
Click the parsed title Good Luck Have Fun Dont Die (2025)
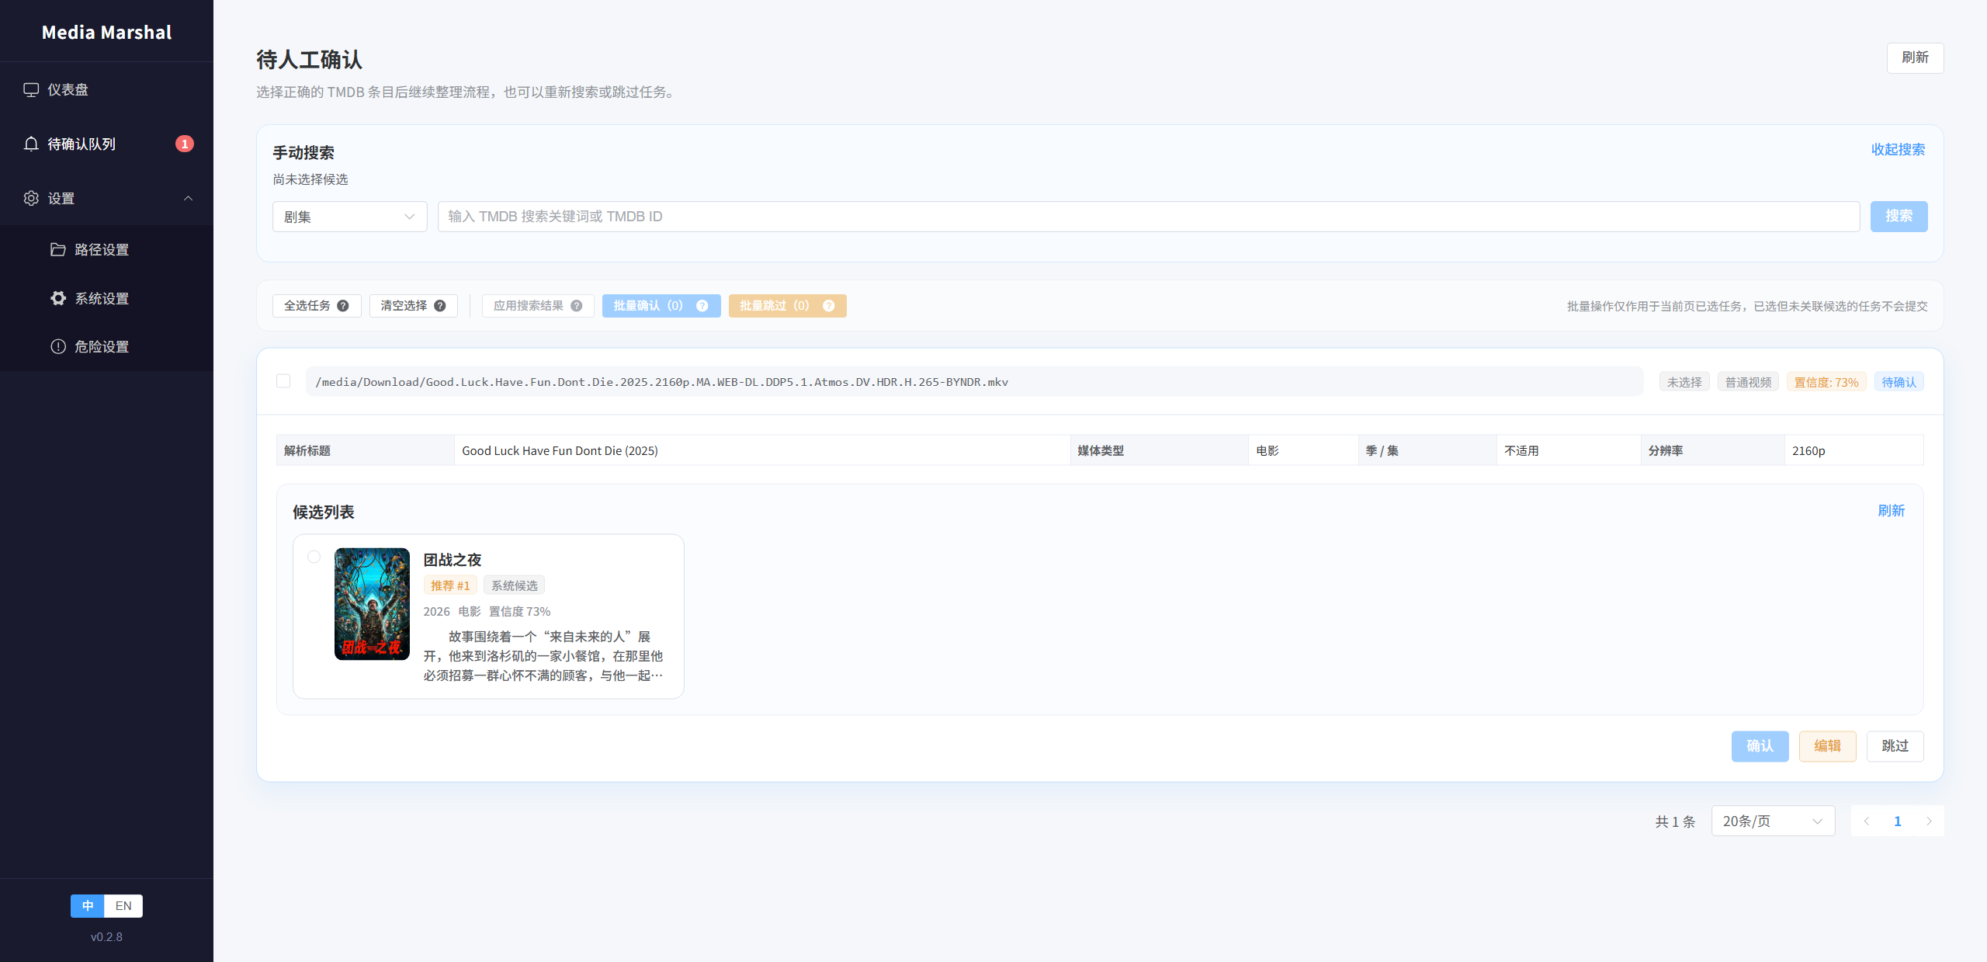[560, 450]
